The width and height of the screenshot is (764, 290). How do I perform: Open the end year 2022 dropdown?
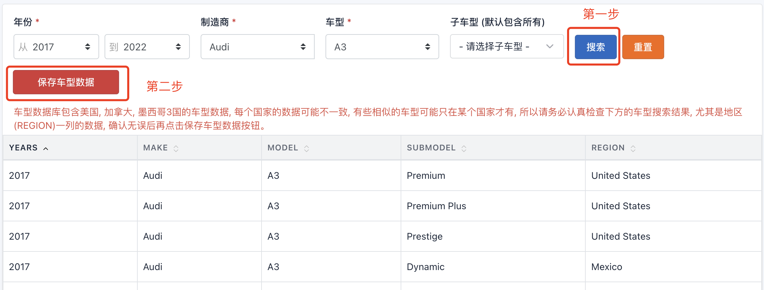tap(147, 47)
